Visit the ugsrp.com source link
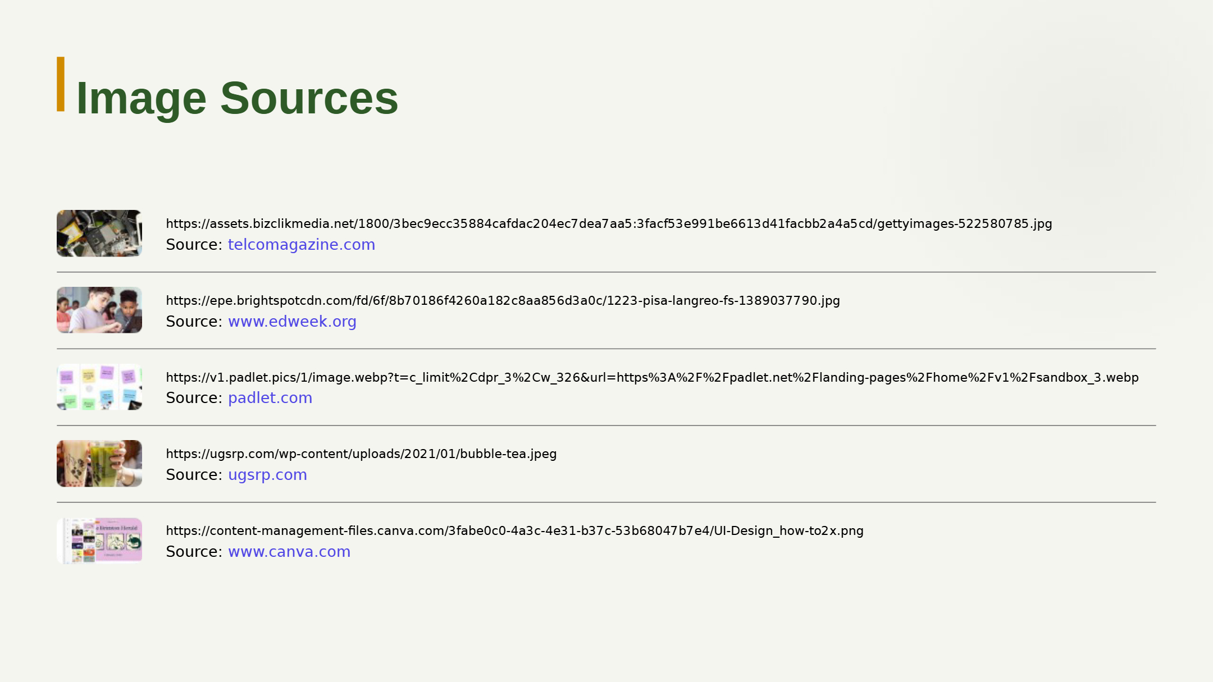Screen dimensions: 1213x682 [x=267, y=475]
